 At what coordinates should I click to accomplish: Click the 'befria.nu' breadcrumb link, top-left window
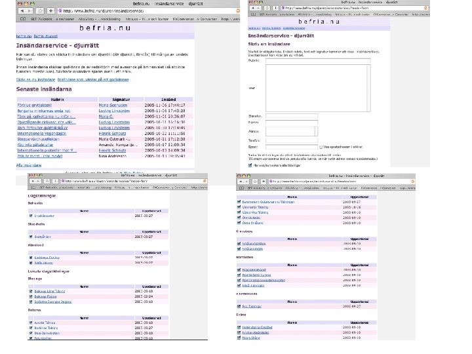click(24, 36)
